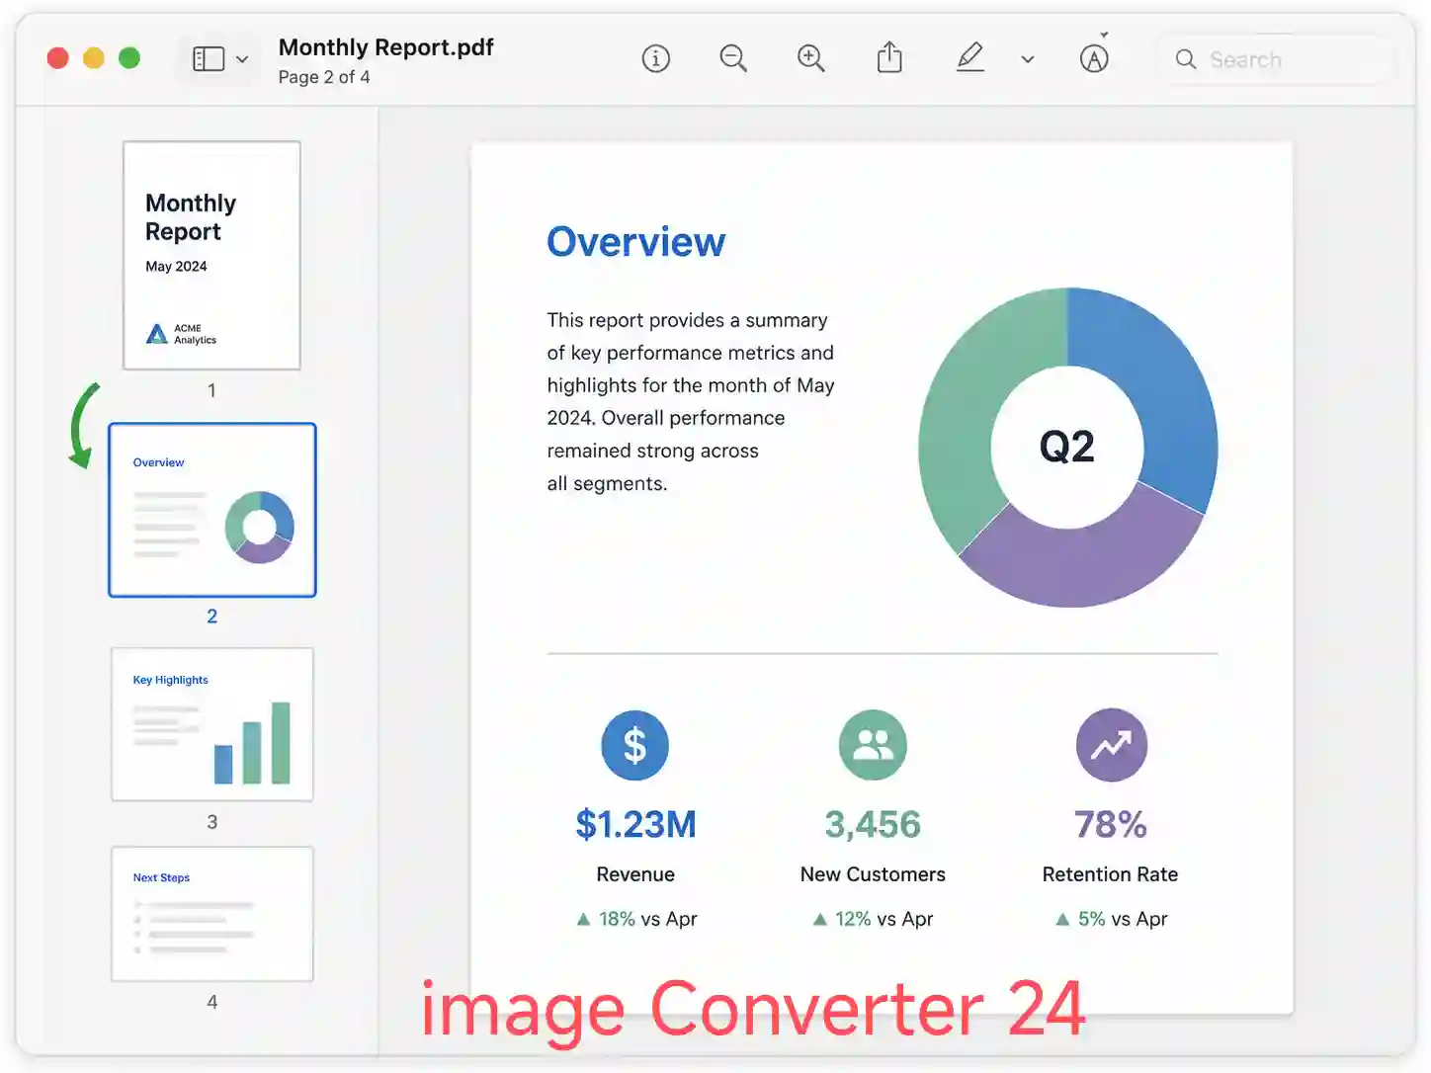This screenshot has width=1431, height=1073.
Task: Close the window with the red button
Action: coord(58,58)
